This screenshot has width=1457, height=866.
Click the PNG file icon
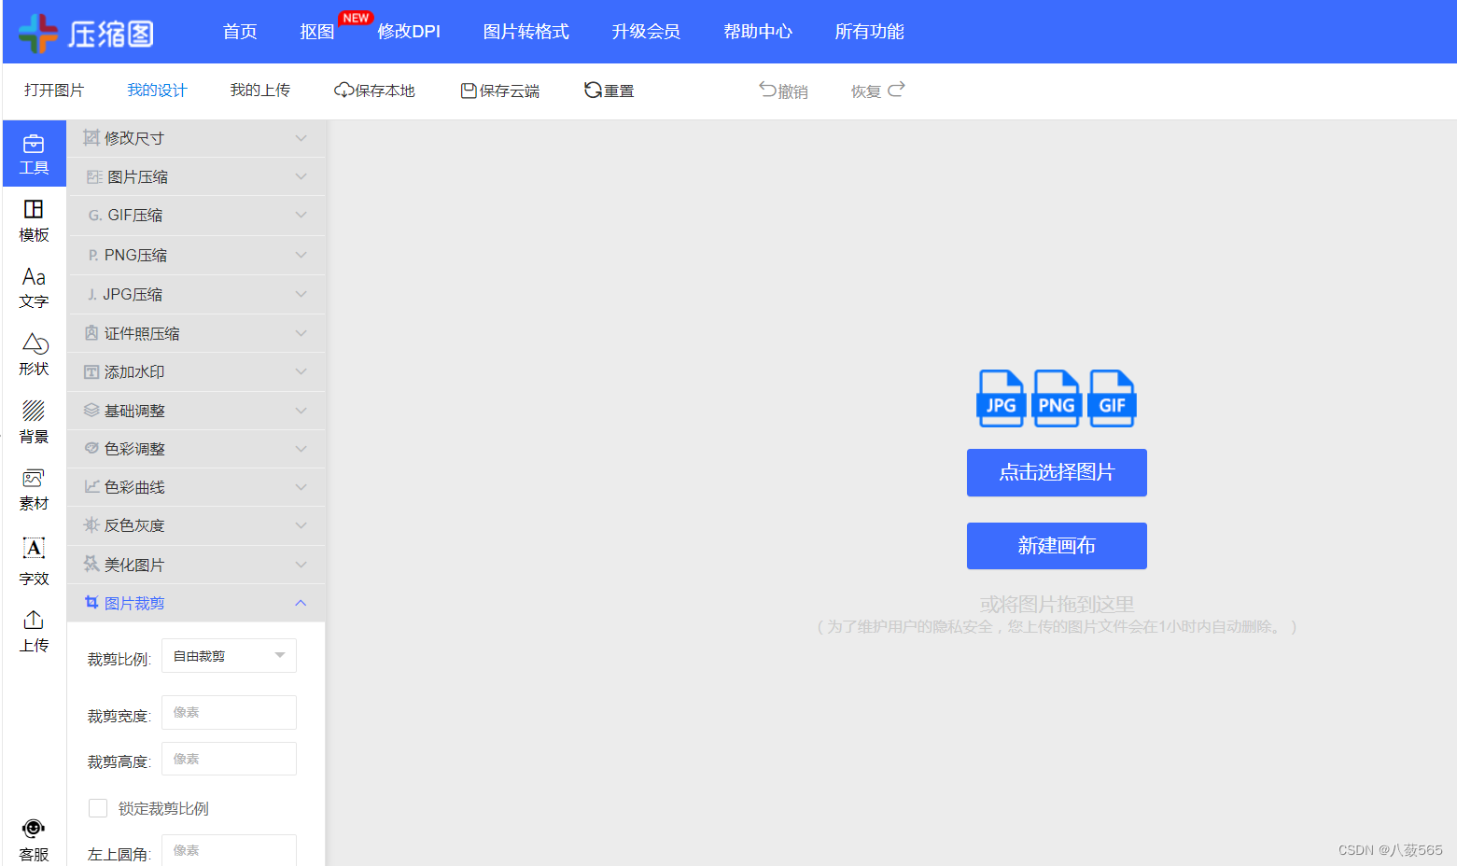click(x=1057, y=398)
